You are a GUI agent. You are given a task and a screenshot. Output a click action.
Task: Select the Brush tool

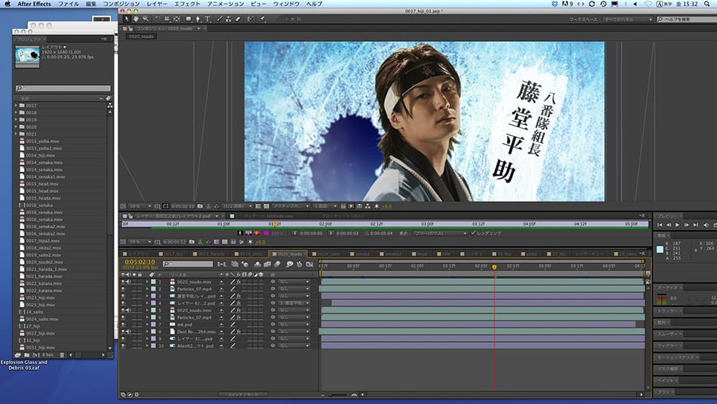pyautogui.click(x=219, y=18)
